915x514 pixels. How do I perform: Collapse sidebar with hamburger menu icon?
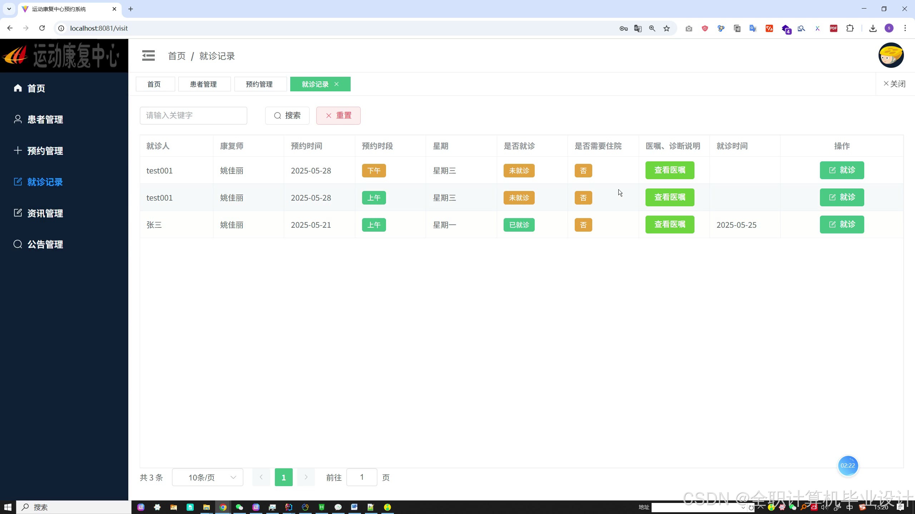(x=148, y=56)
